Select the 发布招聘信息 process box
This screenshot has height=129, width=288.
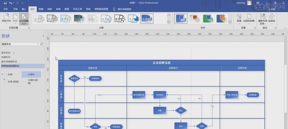139,95
